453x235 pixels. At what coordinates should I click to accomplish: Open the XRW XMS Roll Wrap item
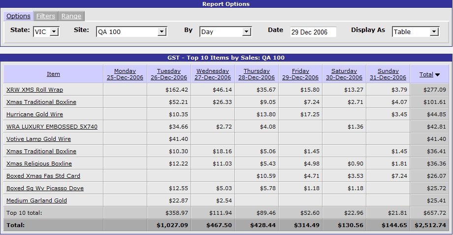[x=34, y=90]
